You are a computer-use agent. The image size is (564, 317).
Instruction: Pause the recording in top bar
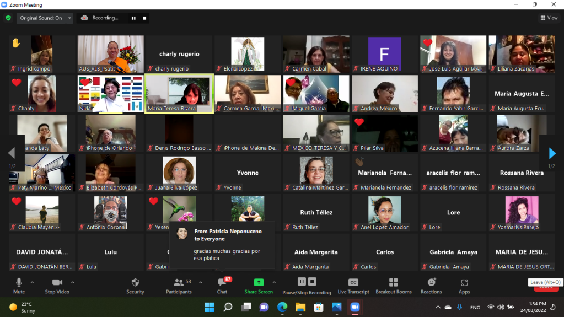[133, 18]
